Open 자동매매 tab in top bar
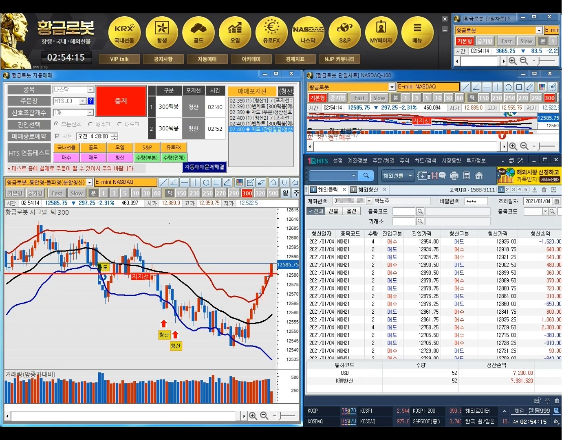The image size is (562, 440). pyautogui.click(x=207, y=59)
